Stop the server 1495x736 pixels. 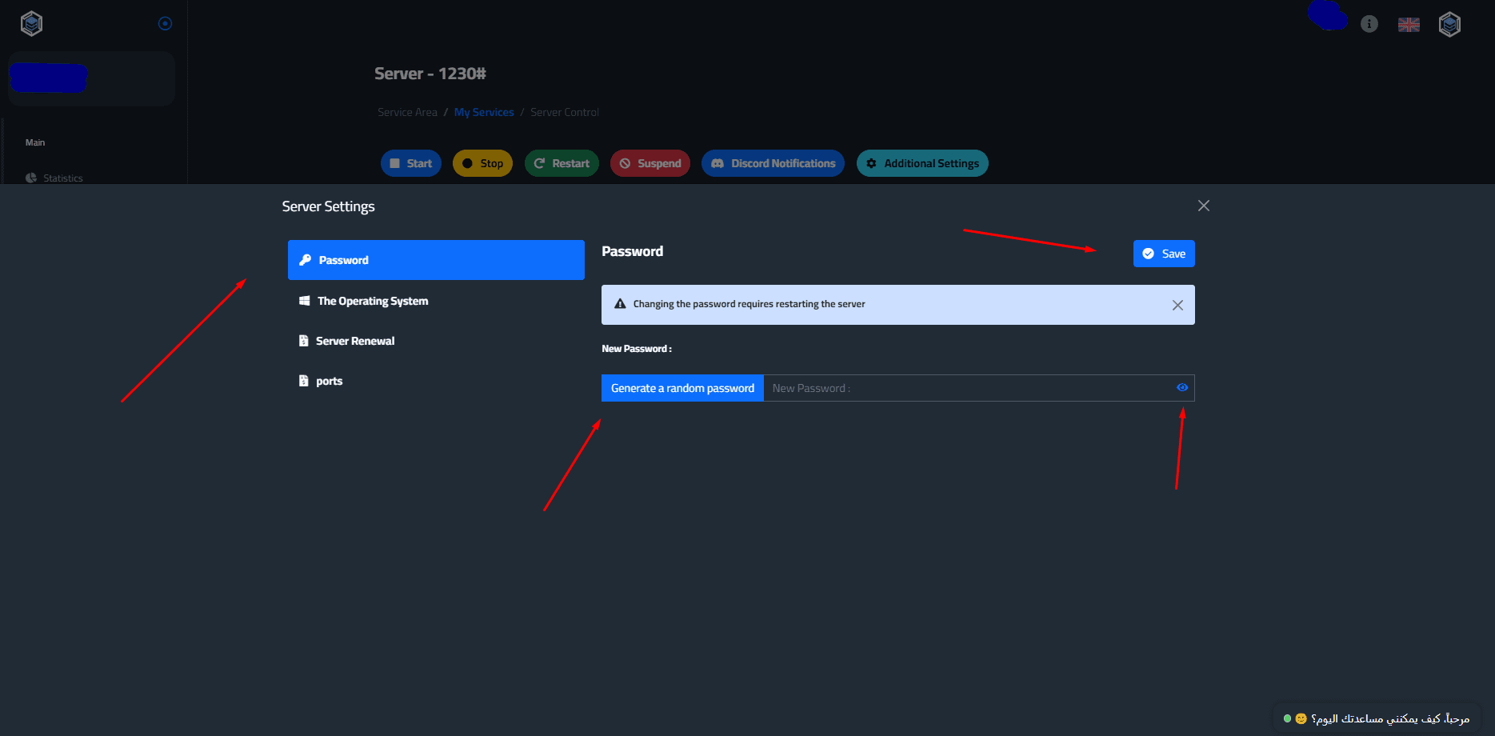(482, 163)
